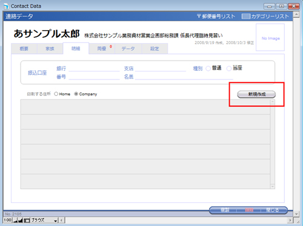Switch to the 概要 tab
Screen dimensions: 303x226
(24, 48)
